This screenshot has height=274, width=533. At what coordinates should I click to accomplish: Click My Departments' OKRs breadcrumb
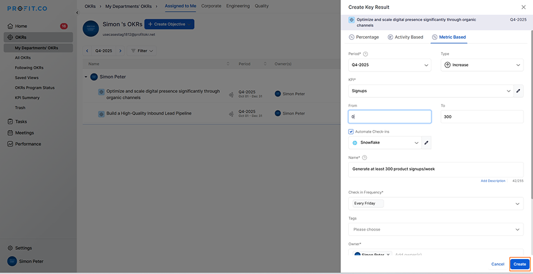129,6
